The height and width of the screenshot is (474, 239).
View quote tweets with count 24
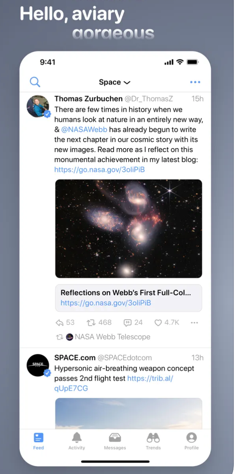(x=133, y=323)
